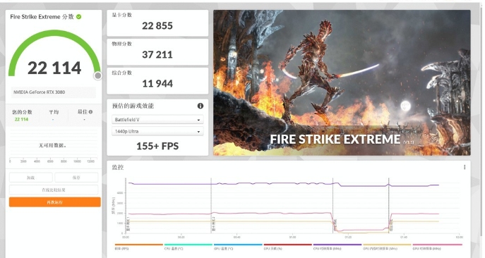The width and height of the screenshot is (485, 258).
Task: Toggle the tan GPU 内存时钟频率 legend series
Action: [x=387, y=247]
